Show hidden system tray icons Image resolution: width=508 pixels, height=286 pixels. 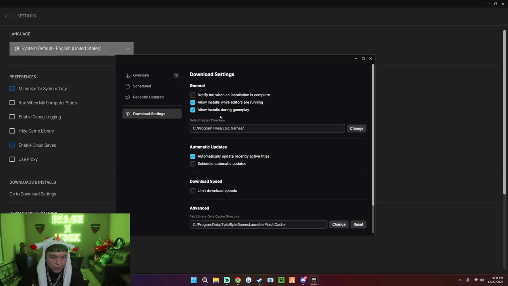(x=460, y=280)
